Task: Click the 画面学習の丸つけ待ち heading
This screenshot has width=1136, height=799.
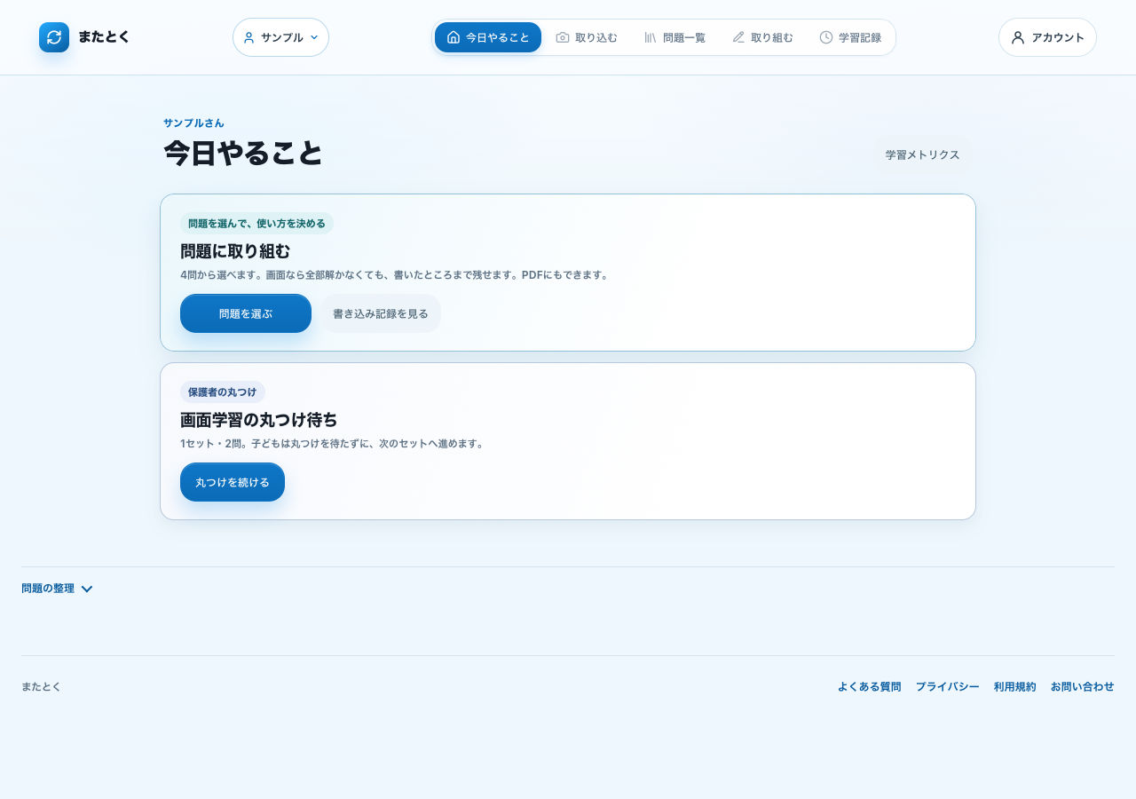Action: coord(259,420)
